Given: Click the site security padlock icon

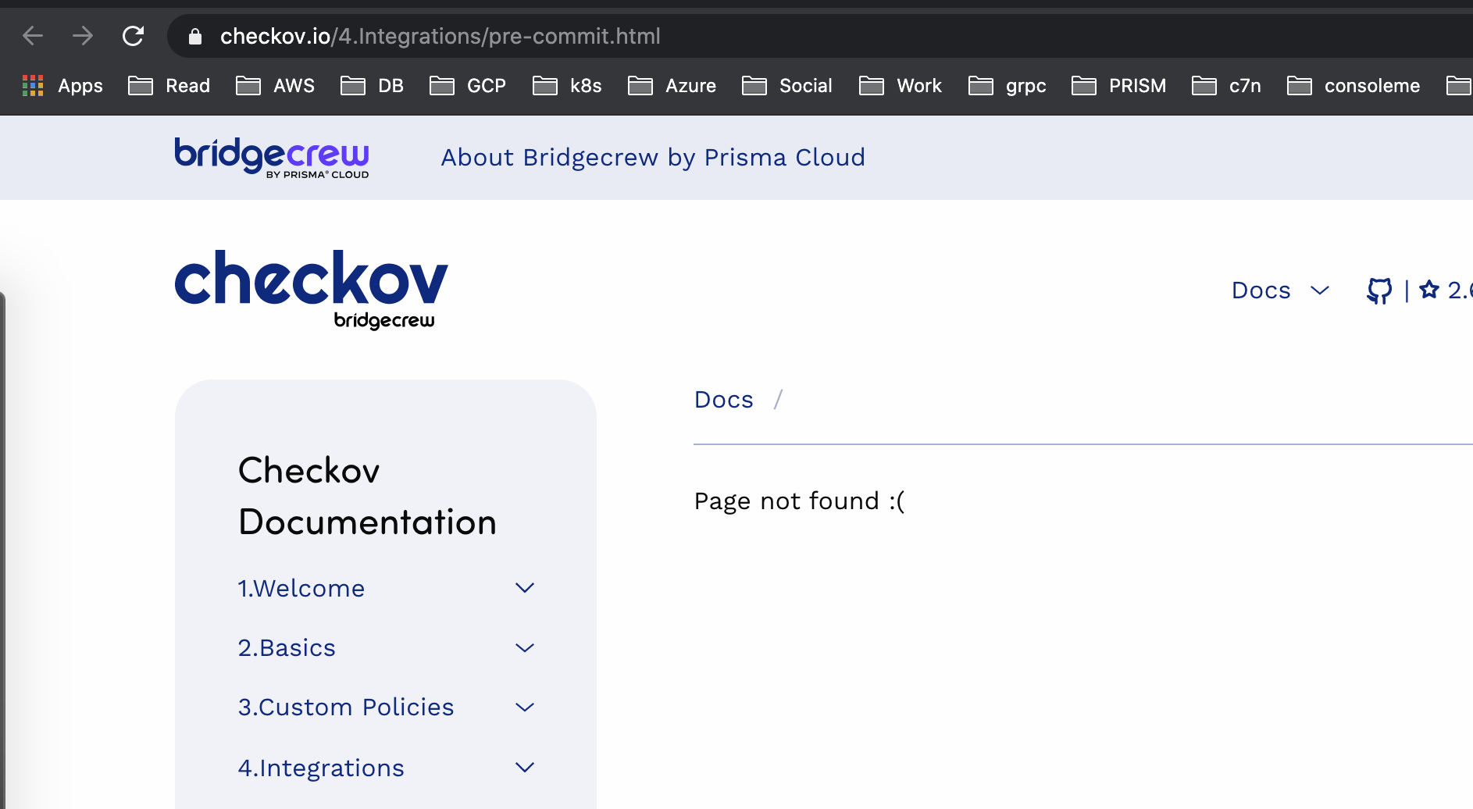Looking at the screenshot, I should point(195,36).
